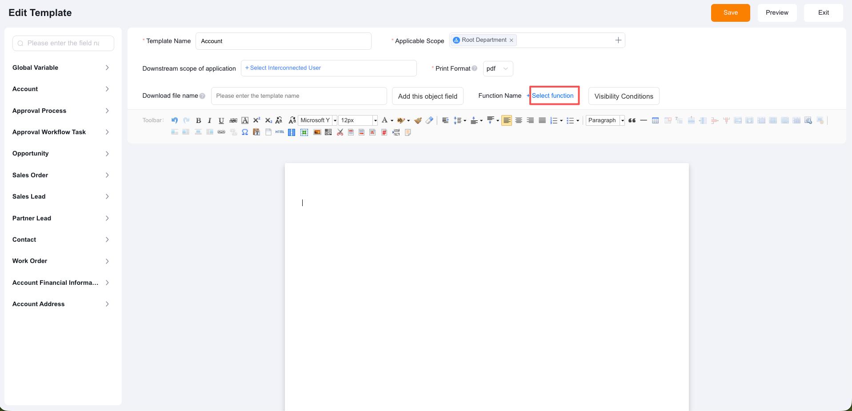This screenshot has height=411, width=852.
Task: Save the template
Action: click(731, 13)
